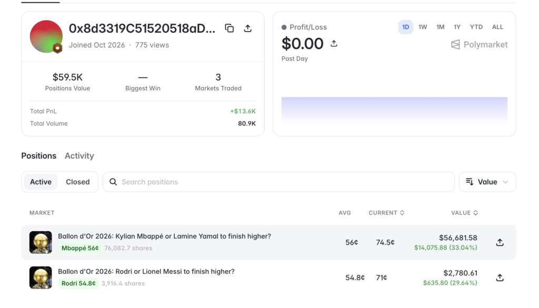The image size is (539, 308).
Task: Open the Rodri or Messi market thumbnail
Action: (41, 278)
